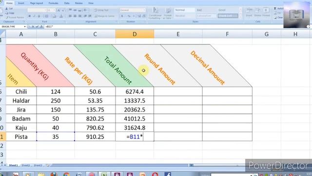Open the General number format dropdown
The height and width of the screenshot is (176, 312).
(144, 10)
